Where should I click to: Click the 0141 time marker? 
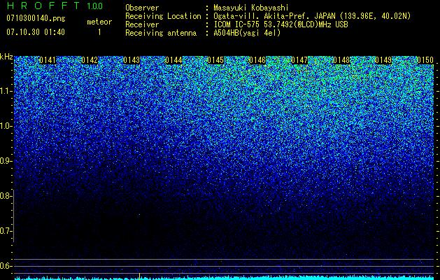48,60
